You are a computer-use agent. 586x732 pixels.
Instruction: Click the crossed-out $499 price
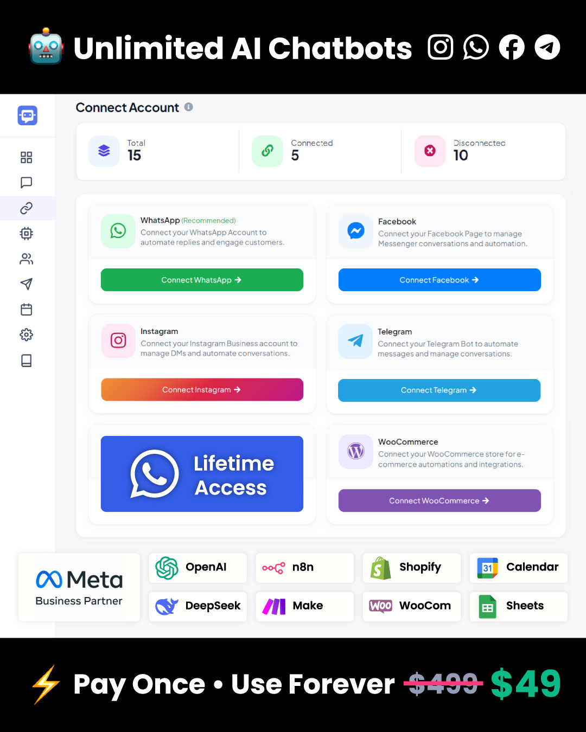pyautogui.click(x=443, y=683)
